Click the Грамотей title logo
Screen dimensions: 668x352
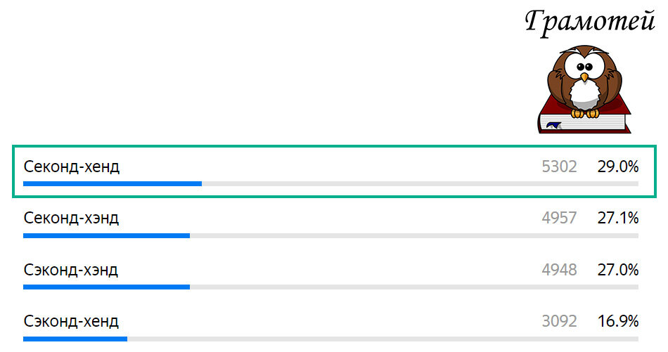(x=590, y=22)
